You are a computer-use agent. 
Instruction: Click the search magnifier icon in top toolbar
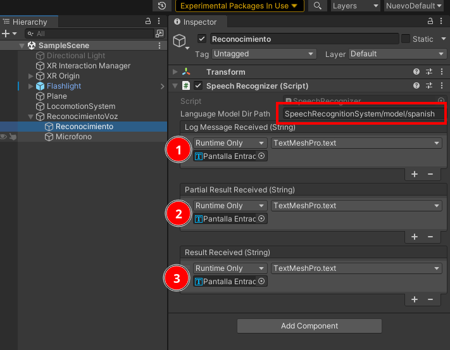click(x=318, y=6)
